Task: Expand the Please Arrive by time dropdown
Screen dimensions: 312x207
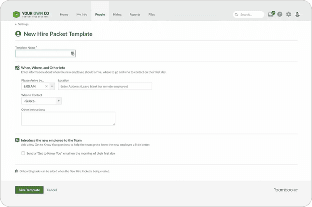Action: pyautogui.click(x=52, y=86)
